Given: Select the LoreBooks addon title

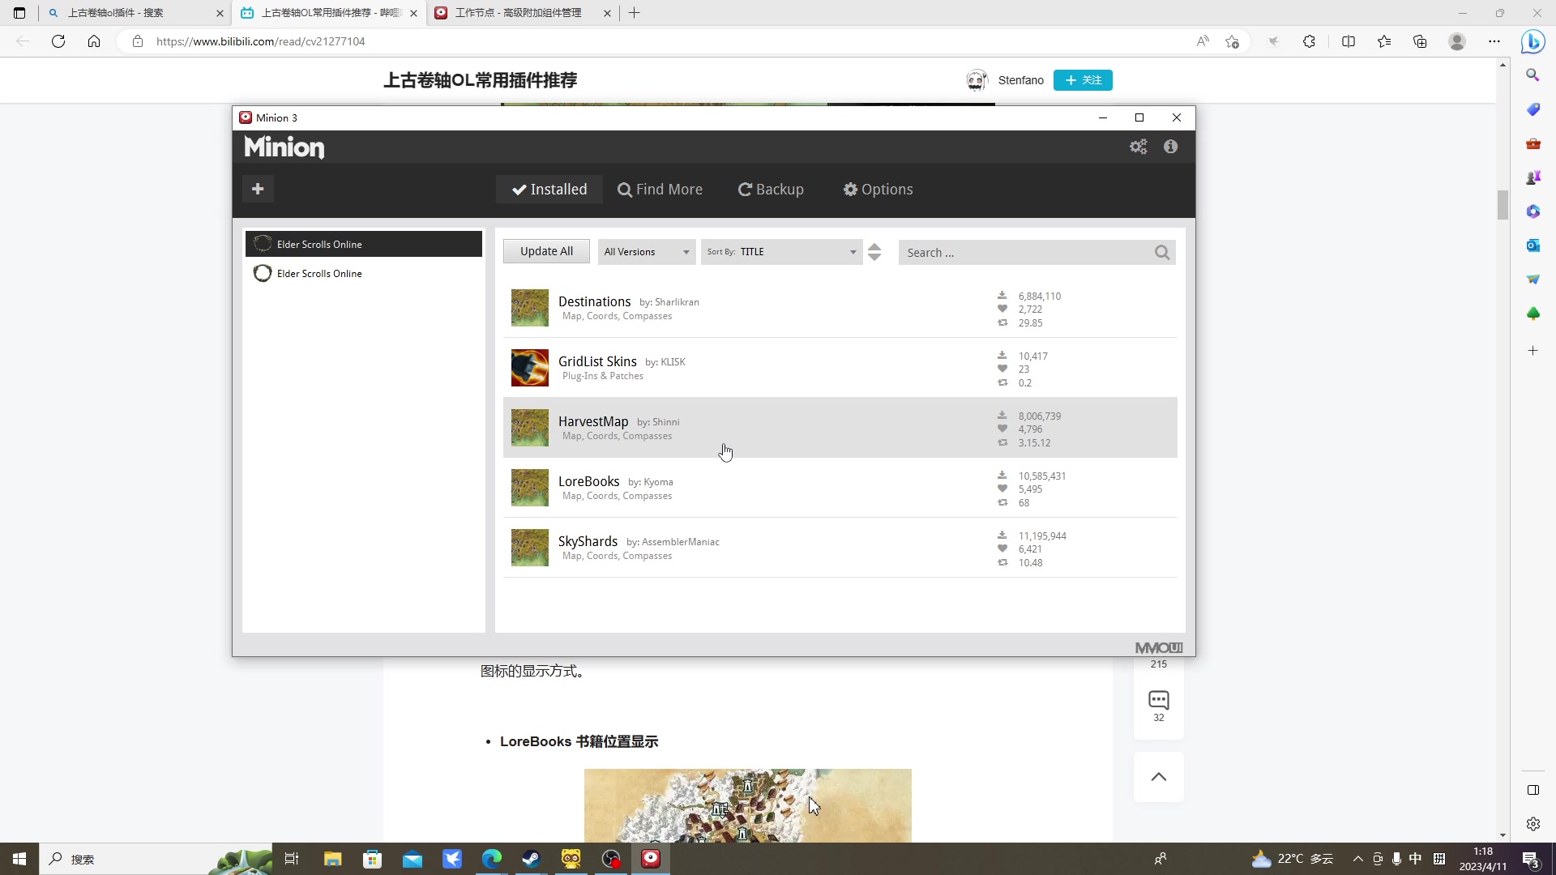Looking at the screenshot, I should 588,481.
